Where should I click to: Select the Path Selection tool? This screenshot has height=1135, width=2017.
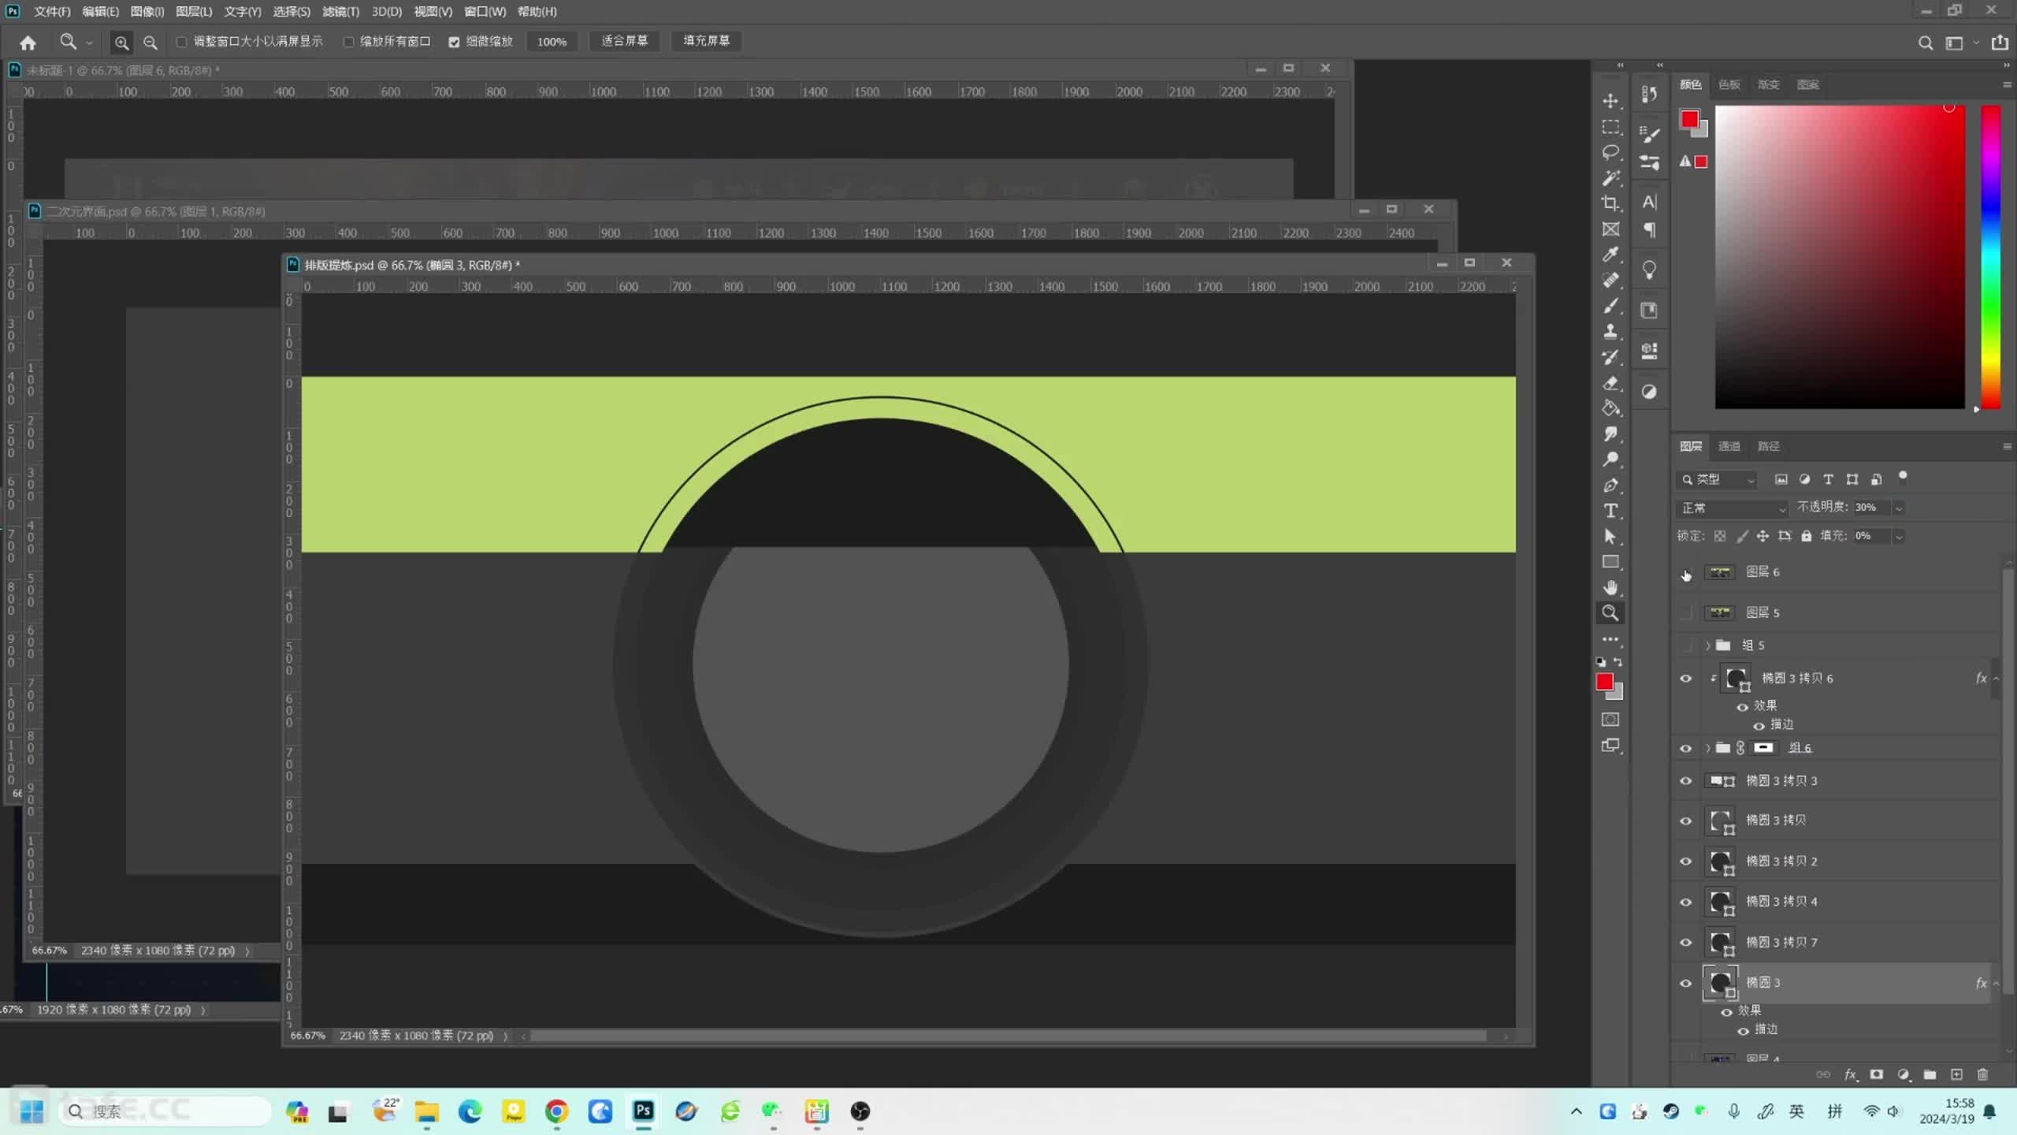click(x=1610, y=537)
